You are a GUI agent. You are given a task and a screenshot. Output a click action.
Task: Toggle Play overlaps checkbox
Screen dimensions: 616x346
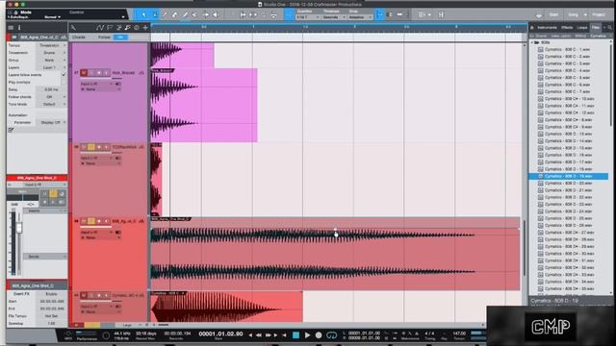coord(64,82)
